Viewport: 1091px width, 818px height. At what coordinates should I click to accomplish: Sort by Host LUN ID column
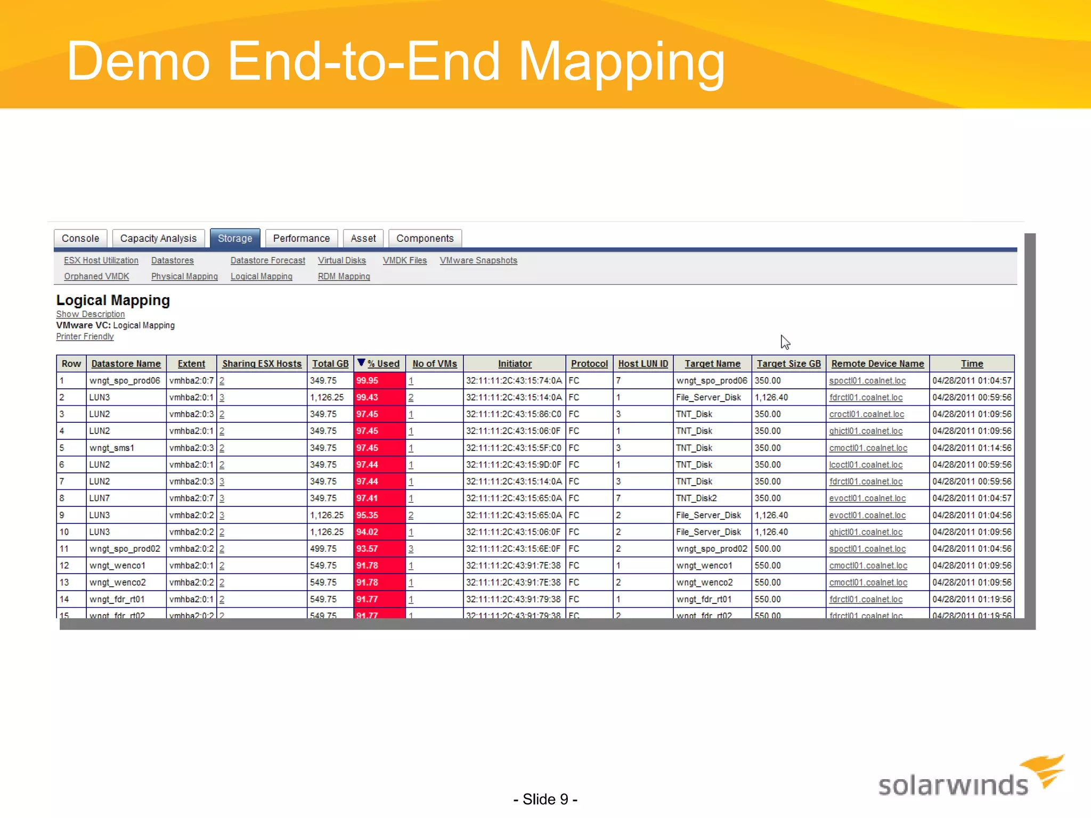pos(643,364)
